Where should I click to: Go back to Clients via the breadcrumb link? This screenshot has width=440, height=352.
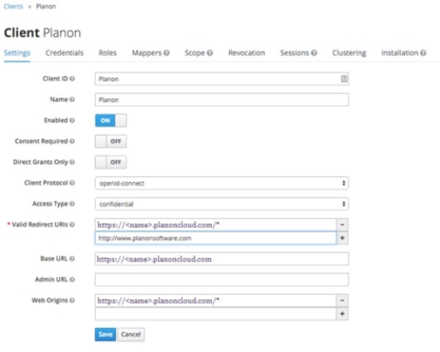coord(14,6)
